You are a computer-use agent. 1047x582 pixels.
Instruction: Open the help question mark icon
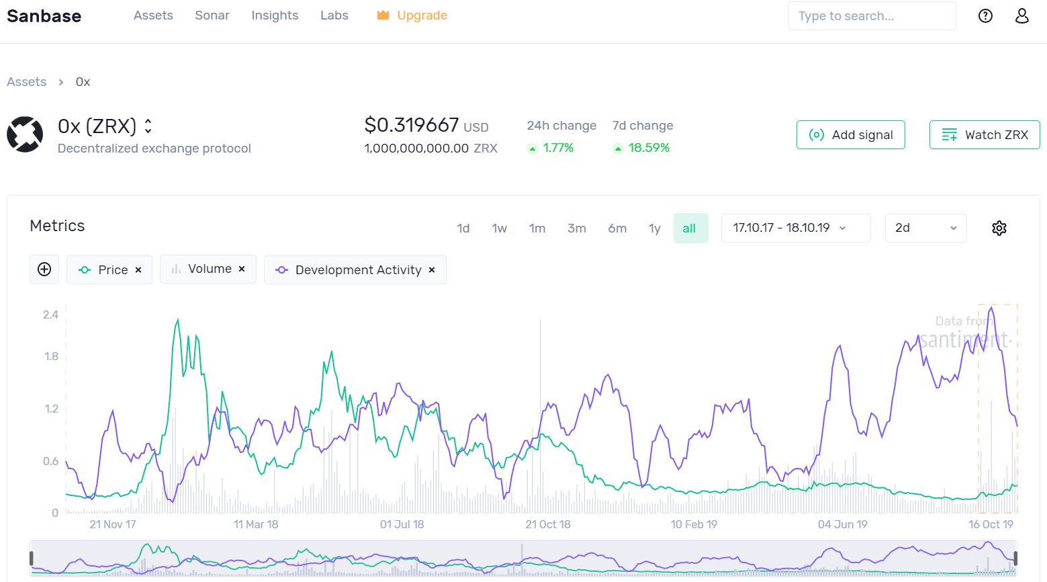(985, 15)
